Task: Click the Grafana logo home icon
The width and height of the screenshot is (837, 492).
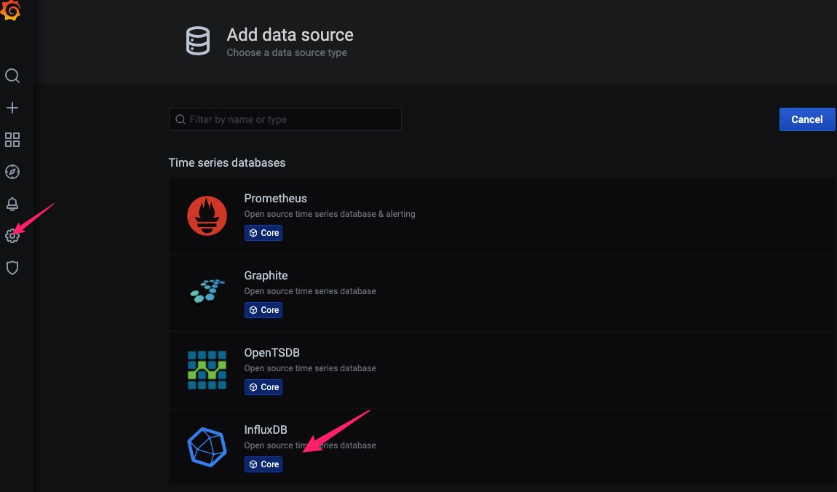Action: [11, 11]
